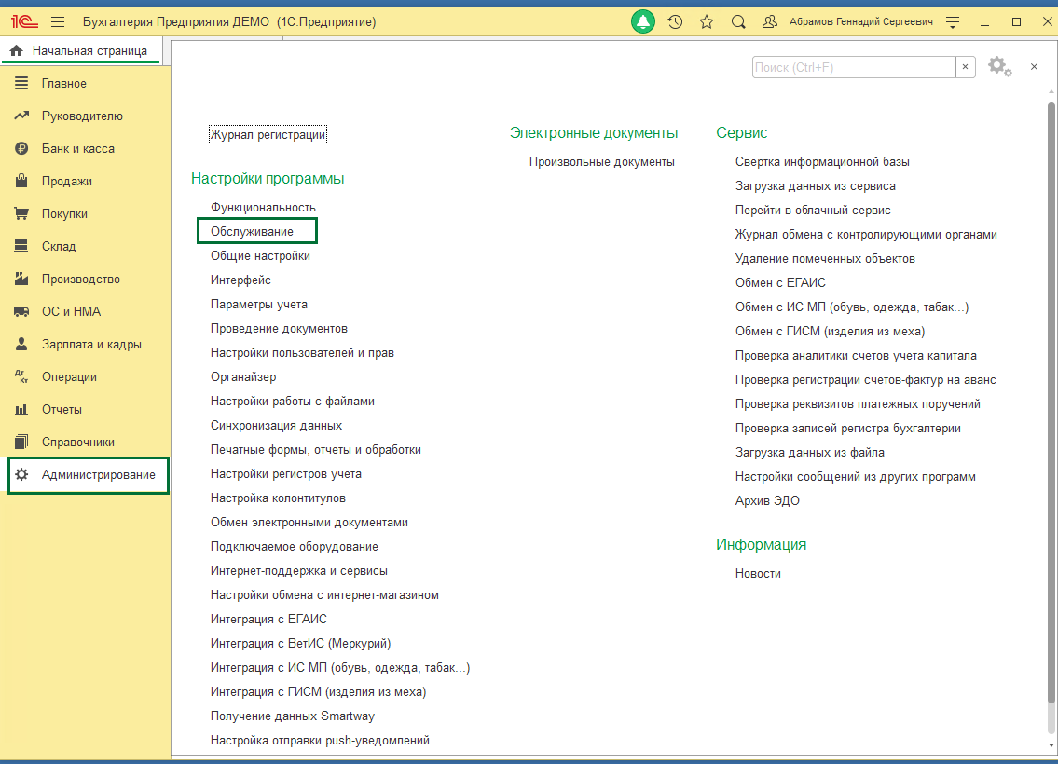The image size is (1058, 764).
Task: Open the hamburger main menu icon
Action: point(58,21)
